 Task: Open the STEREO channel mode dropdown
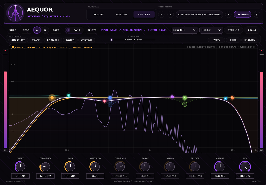[x=211, y=30]
